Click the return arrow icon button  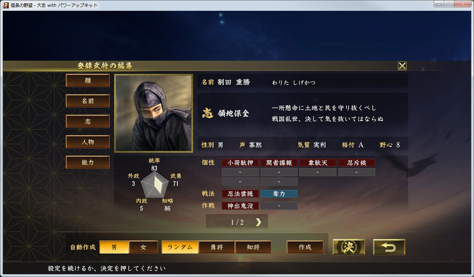[x=389, y=247]
